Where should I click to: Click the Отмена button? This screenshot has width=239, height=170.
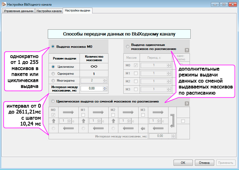coord(204,163)
